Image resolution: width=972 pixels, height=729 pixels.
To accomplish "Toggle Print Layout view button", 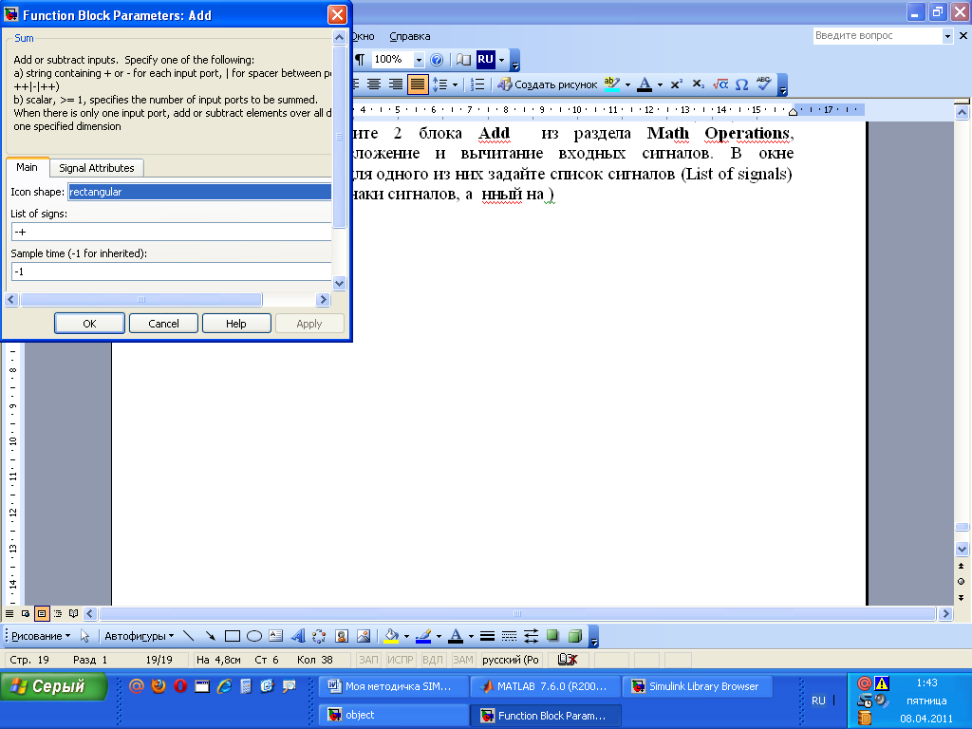I will point(42,614).
